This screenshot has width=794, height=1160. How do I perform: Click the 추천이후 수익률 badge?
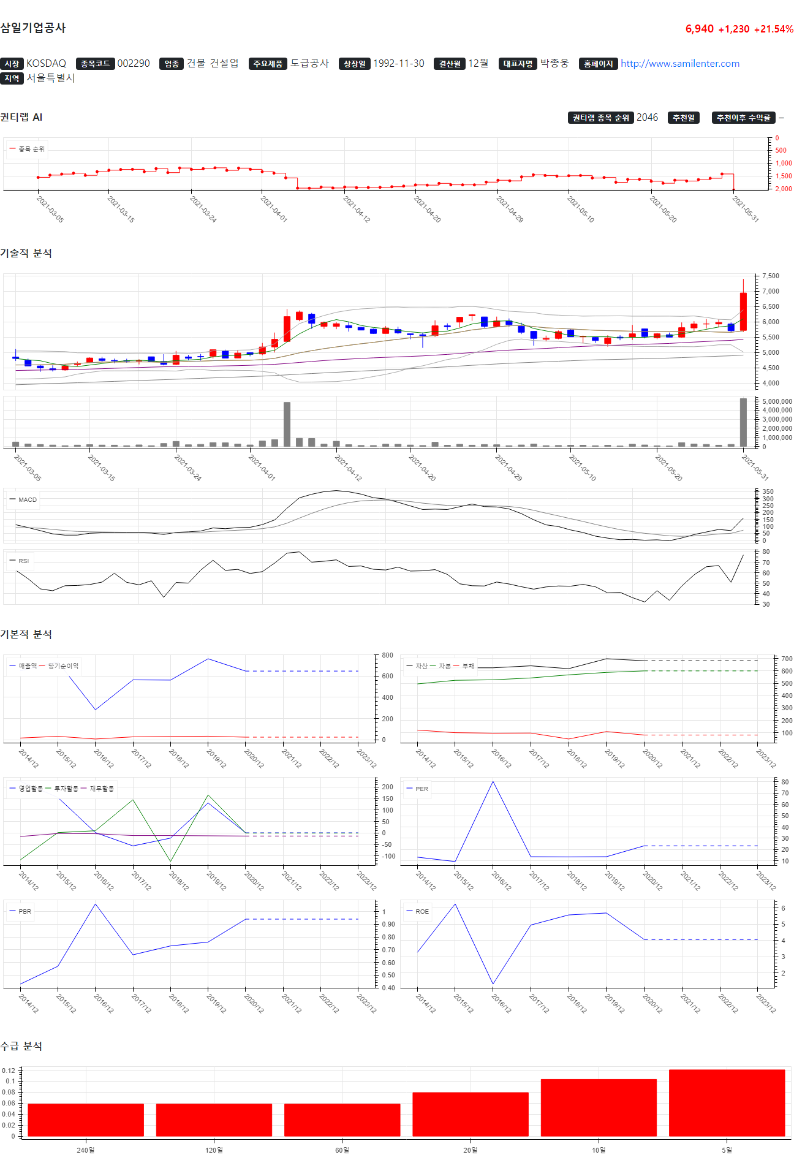pos(744,118)
